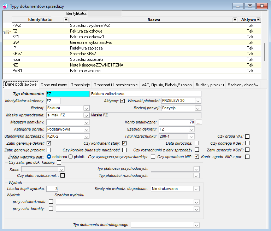Expand the Warunki płatności dropdown
Screen dimensions: 271x231
[198, 101]
